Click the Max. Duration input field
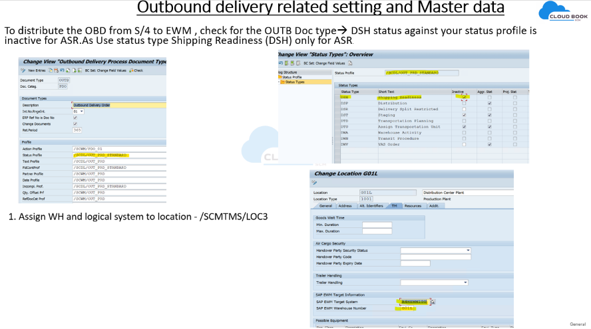Screen dimensions: 591x329 click(x=377, y=231)
